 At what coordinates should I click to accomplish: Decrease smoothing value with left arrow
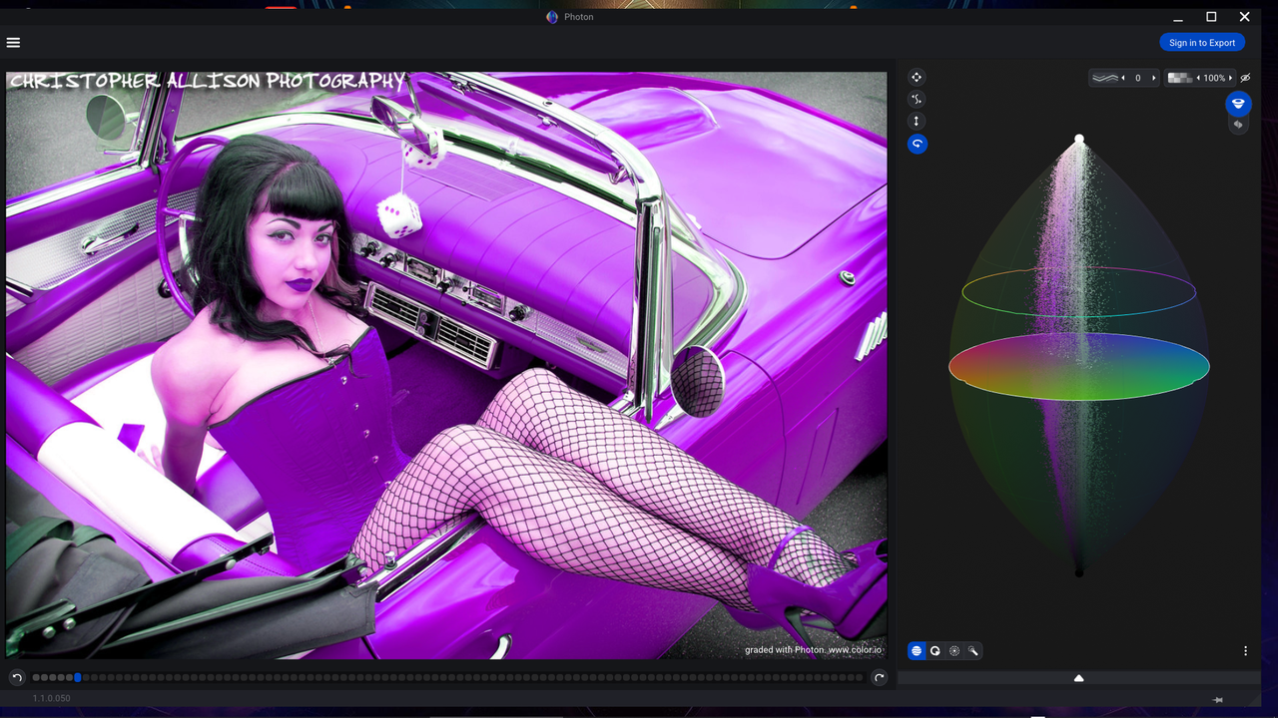(x=1123, y=78)
